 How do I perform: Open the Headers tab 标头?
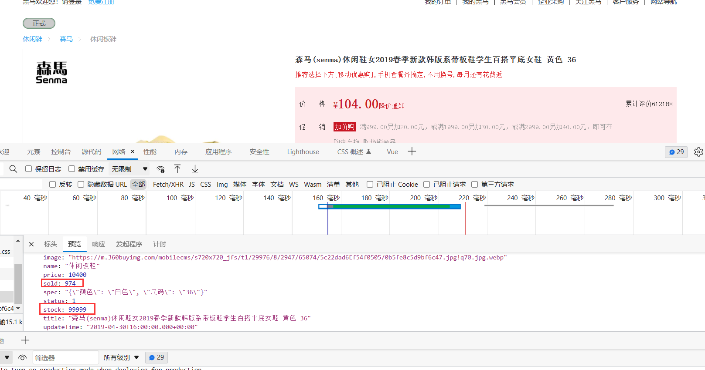pos(51,244)
